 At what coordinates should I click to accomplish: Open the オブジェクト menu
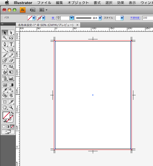[78, 3]
